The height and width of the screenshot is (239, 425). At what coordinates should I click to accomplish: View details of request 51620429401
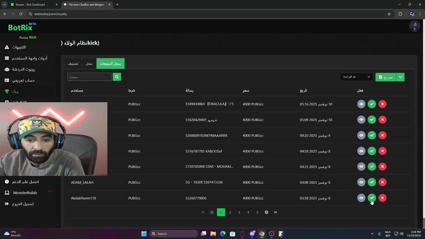[361, 119]
